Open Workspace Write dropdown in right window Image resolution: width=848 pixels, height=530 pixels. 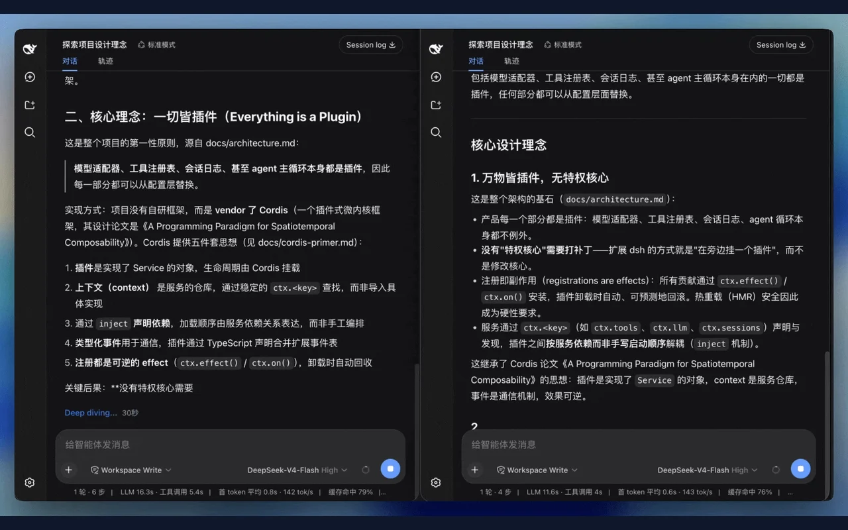click(x=537, y=470)
